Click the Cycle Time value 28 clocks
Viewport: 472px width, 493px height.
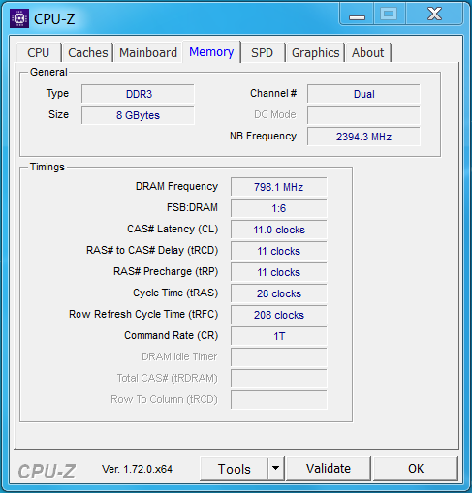(x=279, y=293)
